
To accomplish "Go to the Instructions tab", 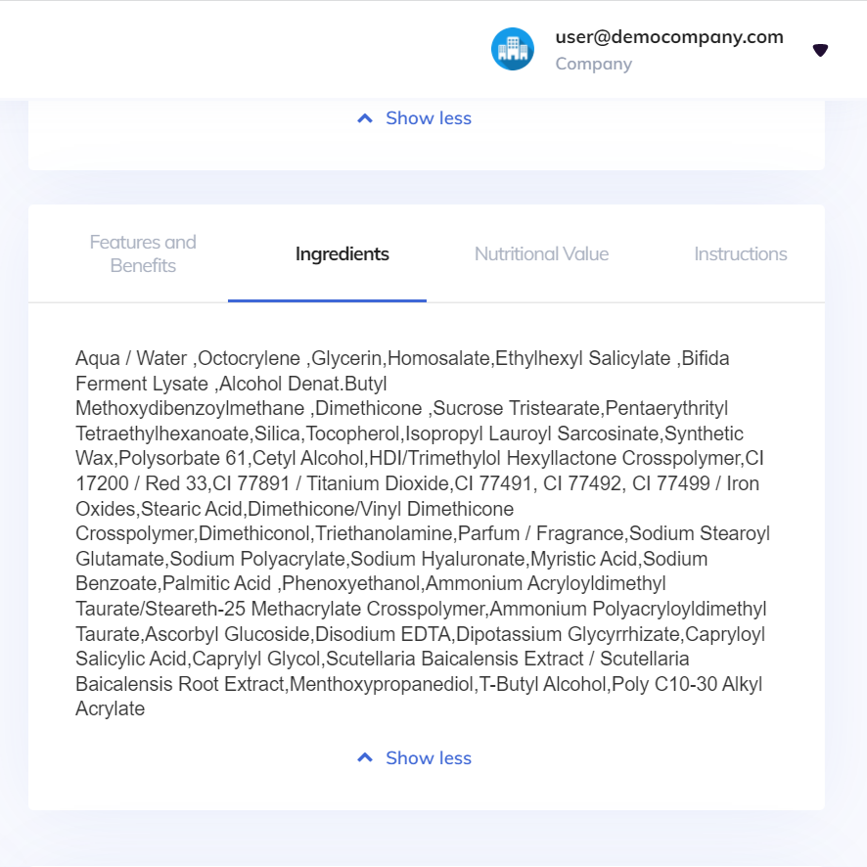I will [x=740, y=254].
